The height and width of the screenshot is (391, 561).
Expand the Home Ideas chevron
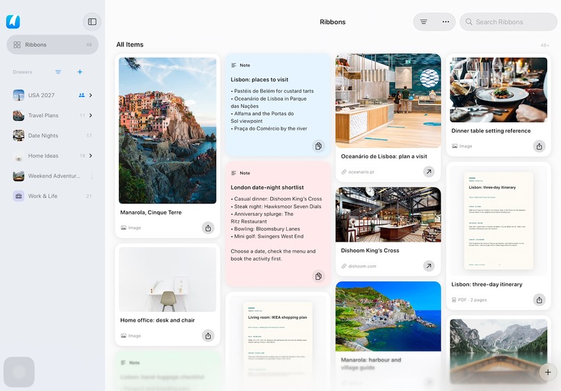point(90,156)
